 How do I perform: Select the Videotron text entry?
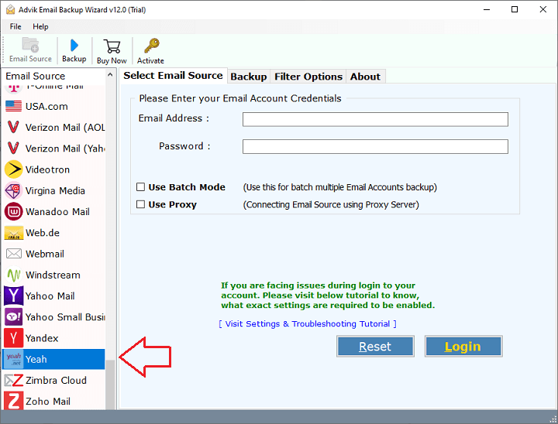tap(47, 169)
